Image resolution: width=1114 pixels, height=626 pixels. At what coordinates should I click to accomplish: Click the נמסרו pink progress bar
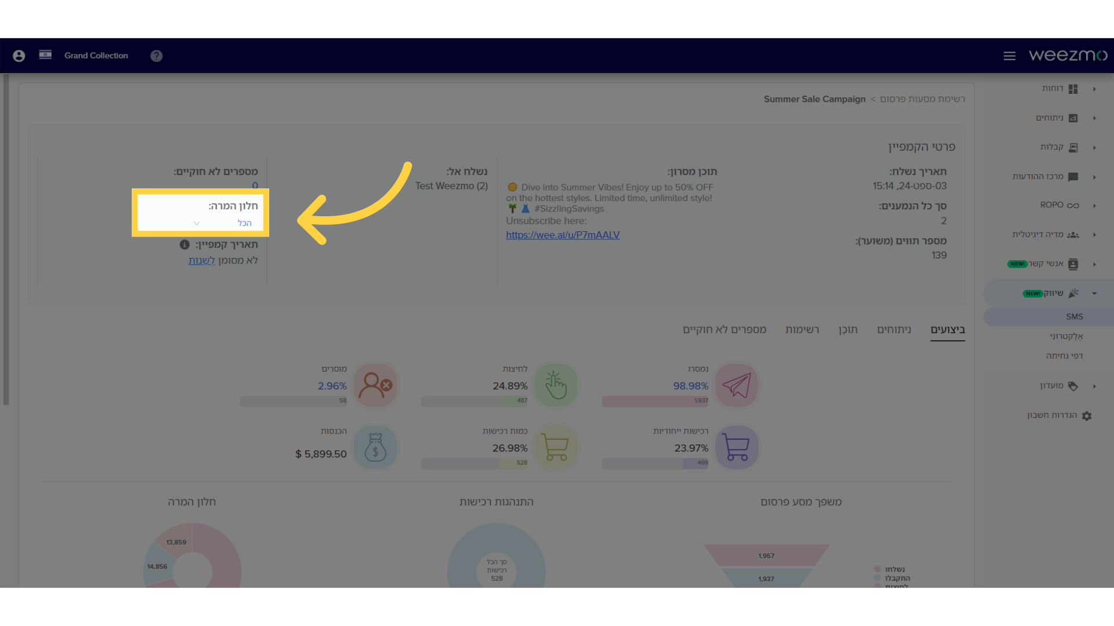pos(655,401)
